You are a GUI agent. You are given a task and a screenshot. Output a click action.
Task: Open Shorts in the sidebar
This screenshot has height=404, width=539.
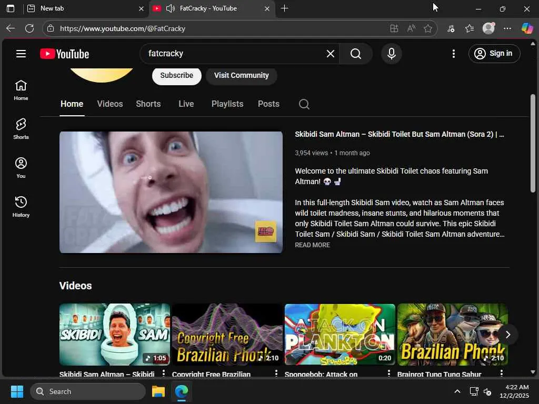pyautogui.click(x=21, y=129)
